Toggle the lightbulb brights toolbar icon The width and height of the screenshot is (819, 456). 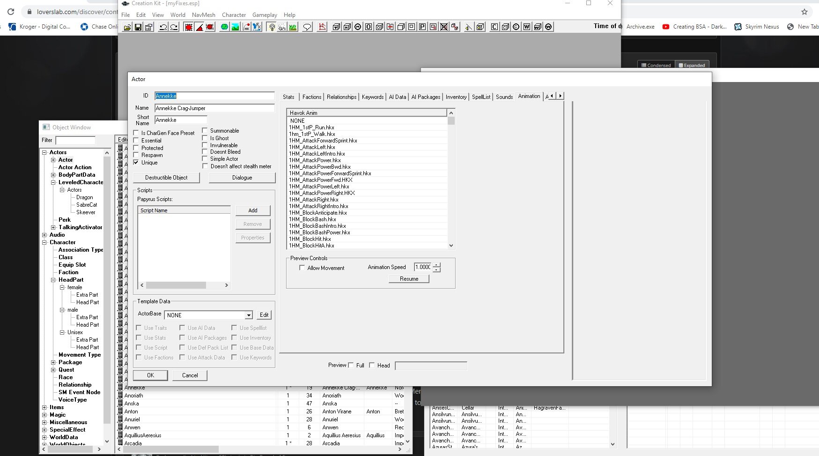coord(272,27)
